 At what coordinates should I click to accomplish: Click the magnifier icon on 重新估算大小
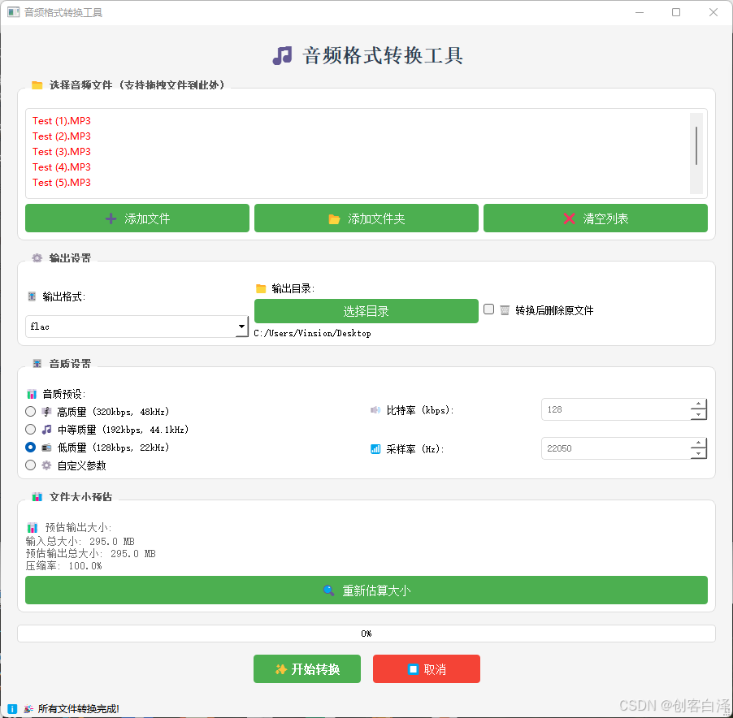(328, 590)
